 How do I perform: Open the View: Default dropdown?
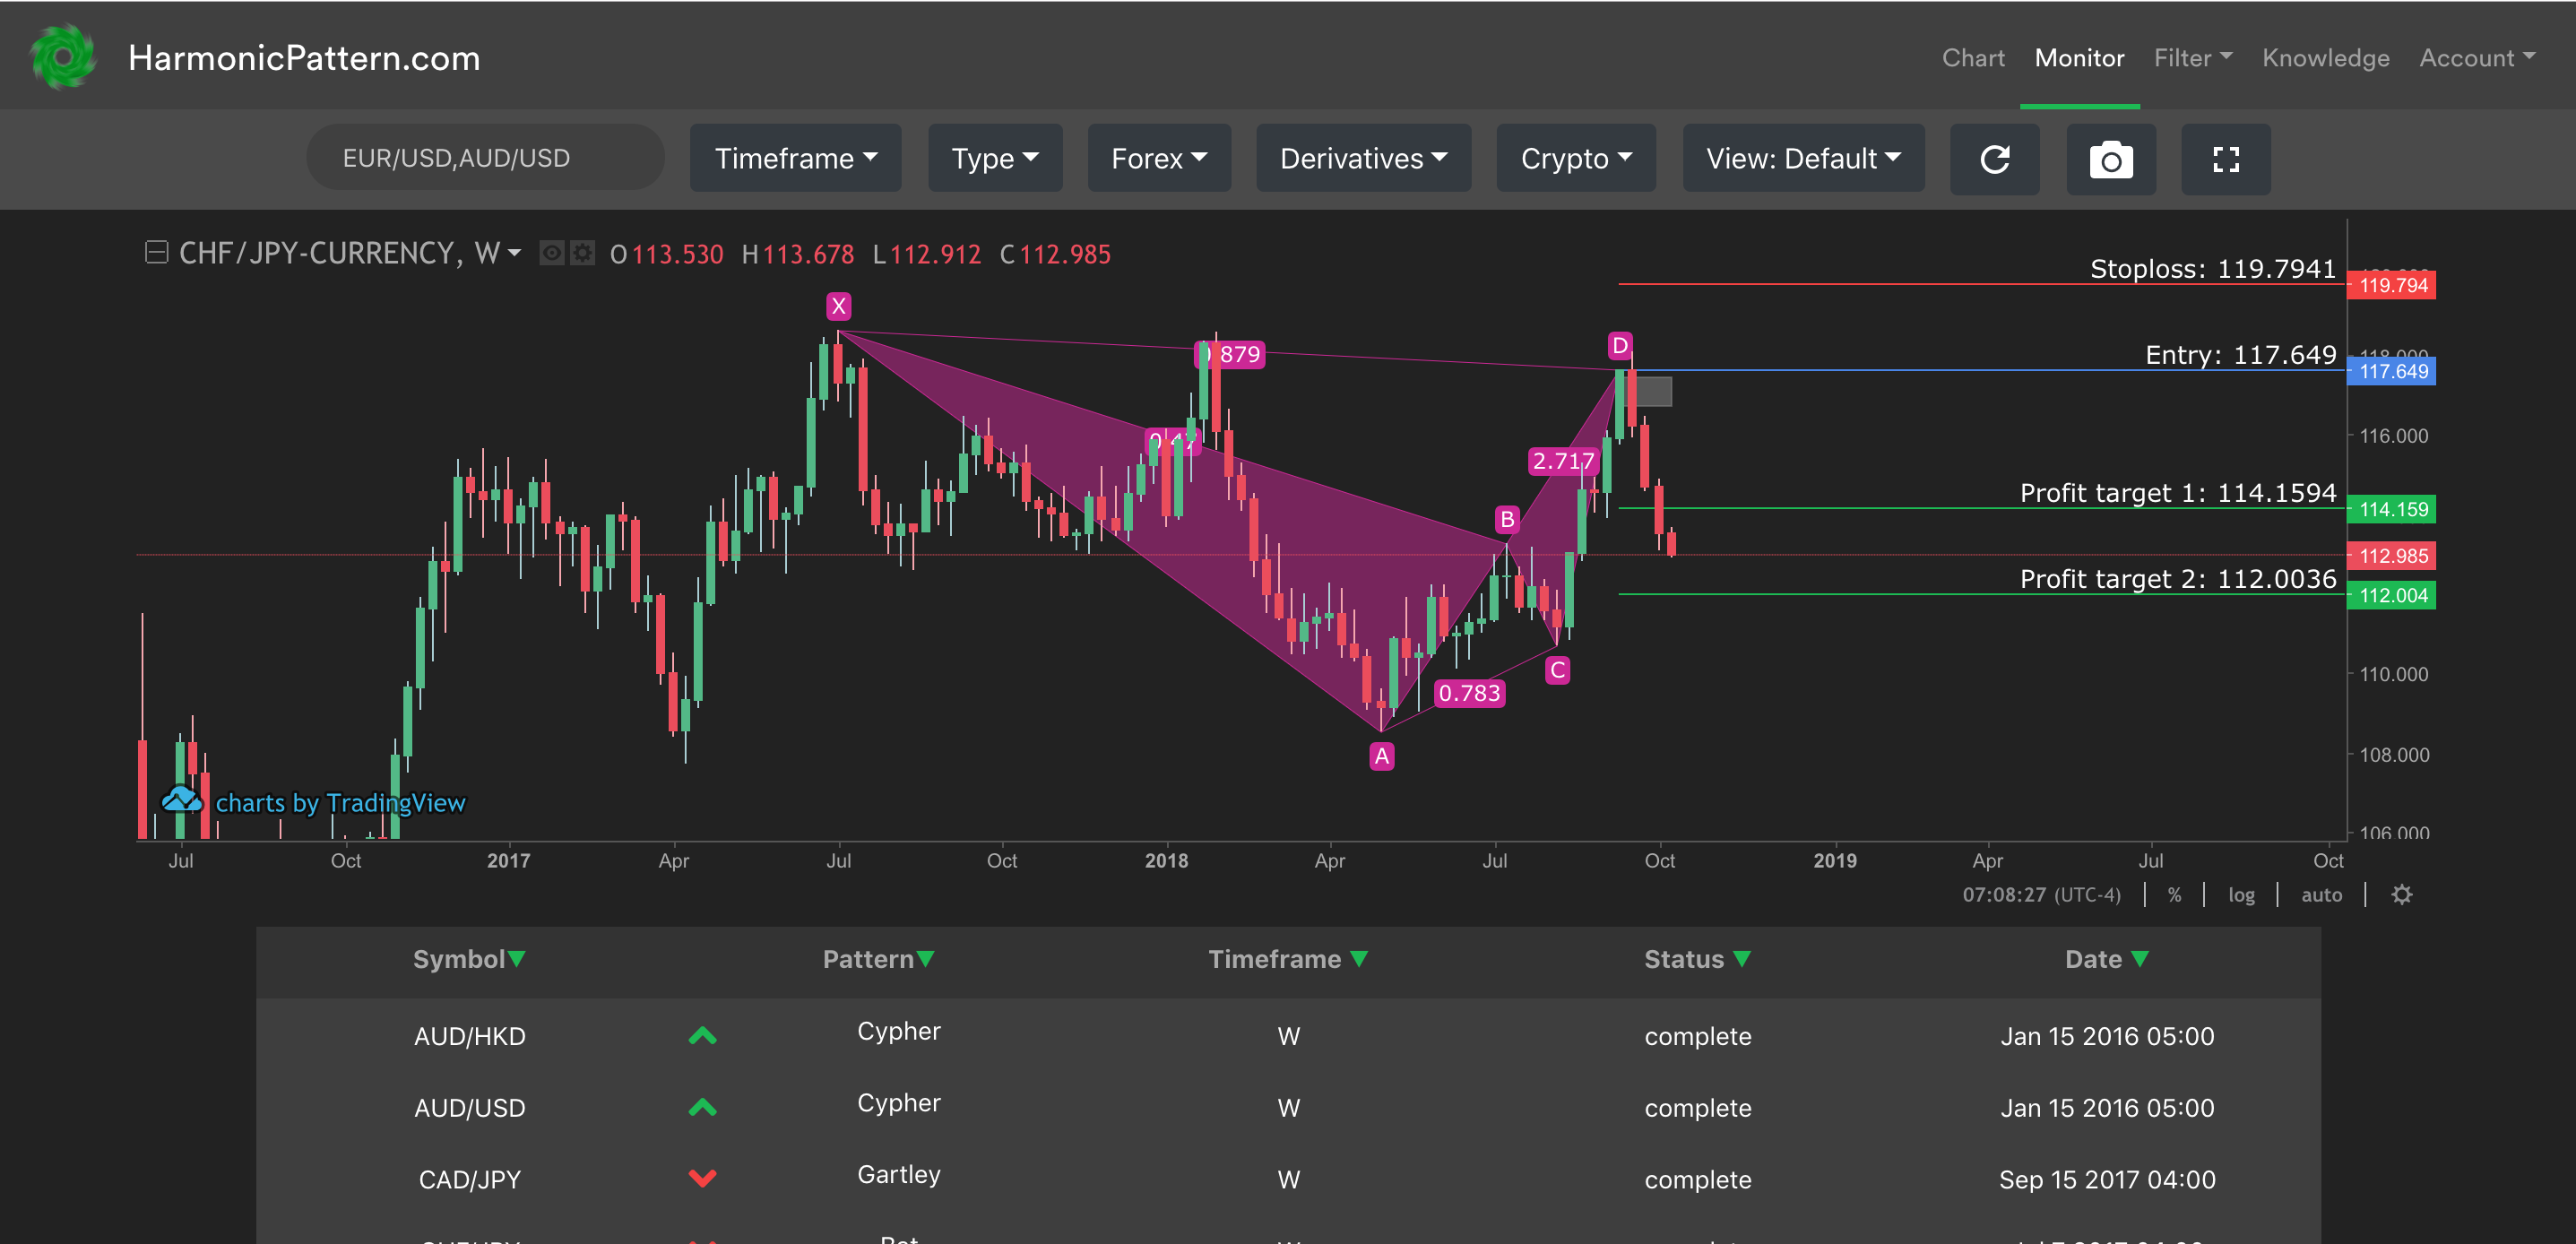[1803, 158]
